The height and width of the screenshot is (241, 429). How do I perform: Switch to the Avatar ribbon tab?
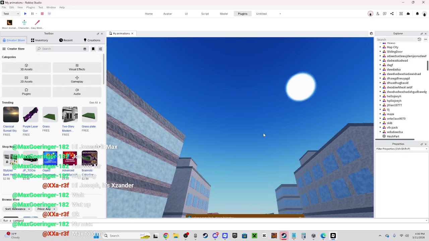[x=168, y=14]
